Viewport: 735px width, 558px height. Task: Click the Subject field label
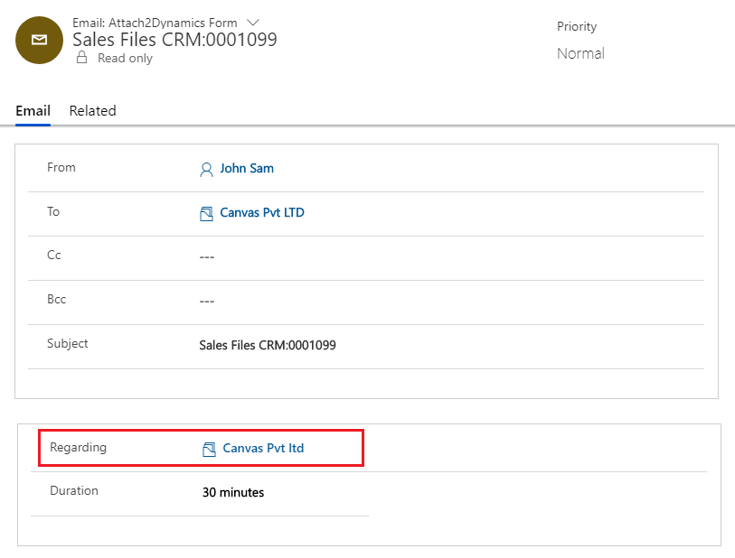coord(68,343)
